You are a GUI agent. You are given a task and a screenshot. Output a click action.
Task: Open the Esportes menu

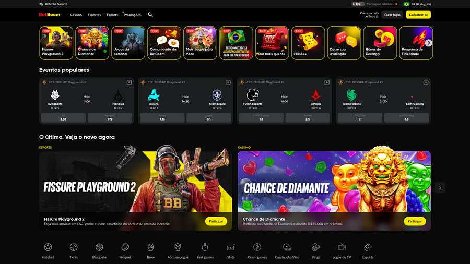point(94,15)
